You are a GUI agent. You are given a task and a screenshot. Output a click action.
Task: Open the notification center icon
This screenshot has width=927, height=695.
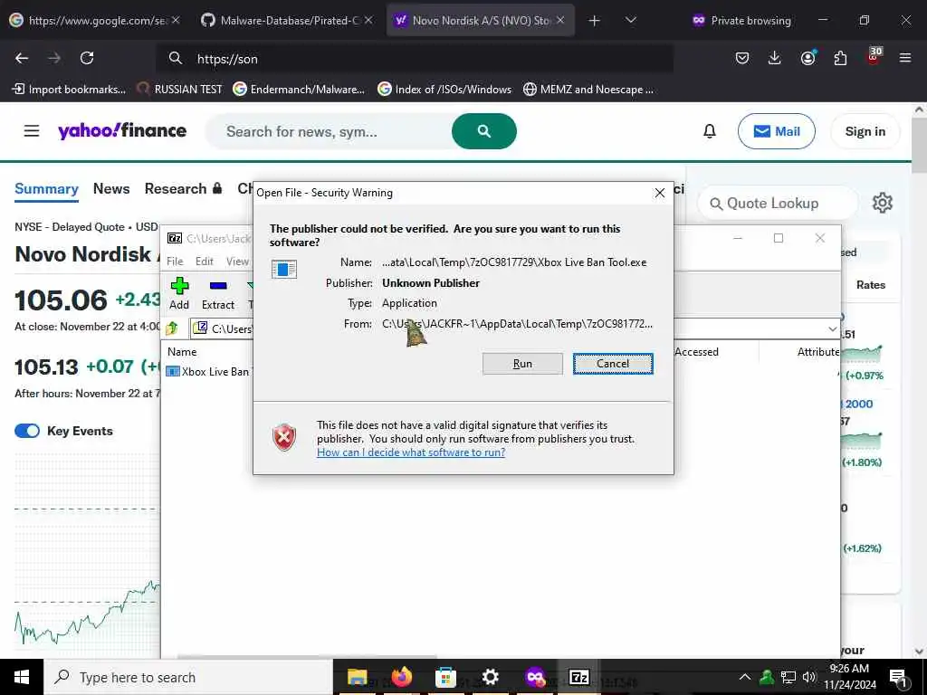tap(899, 677)
